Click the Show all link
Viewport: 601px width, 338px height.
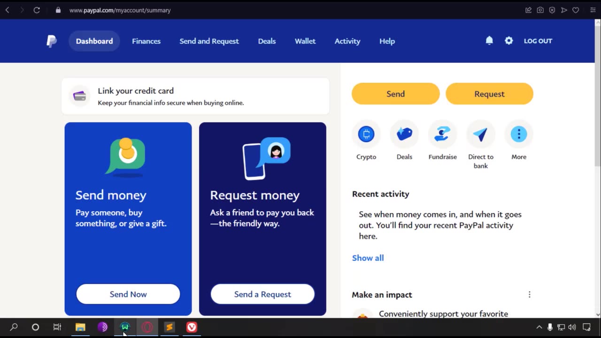[x=368, y=258]
